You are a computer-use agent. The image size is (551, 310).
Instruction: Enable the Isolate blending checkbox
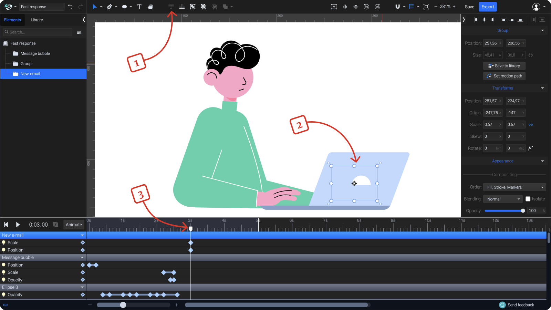(x=528, y=199)
